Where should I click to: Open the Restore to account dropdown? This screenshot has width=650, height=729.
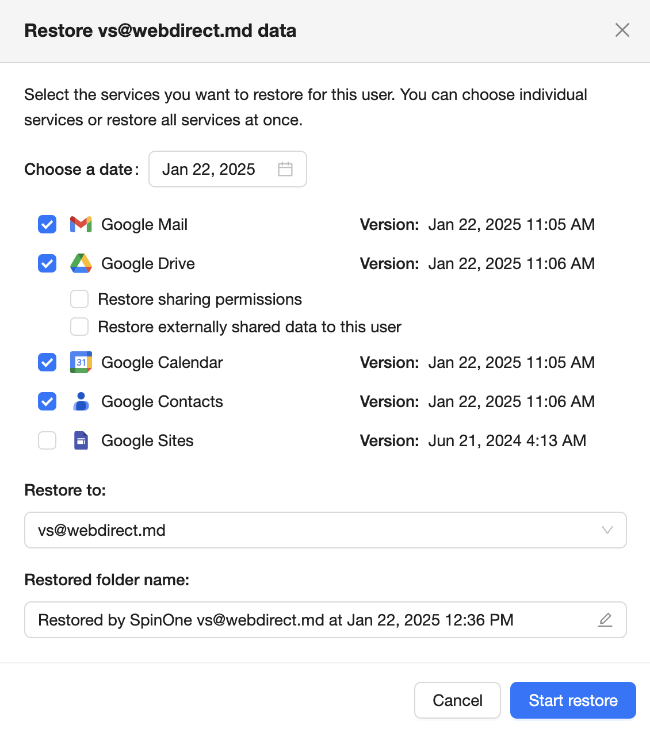325,530
